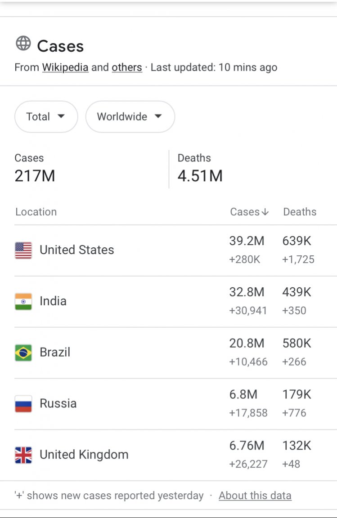Click the Russia flag icon
Screen dimensions: 337x518
point(23,404)
